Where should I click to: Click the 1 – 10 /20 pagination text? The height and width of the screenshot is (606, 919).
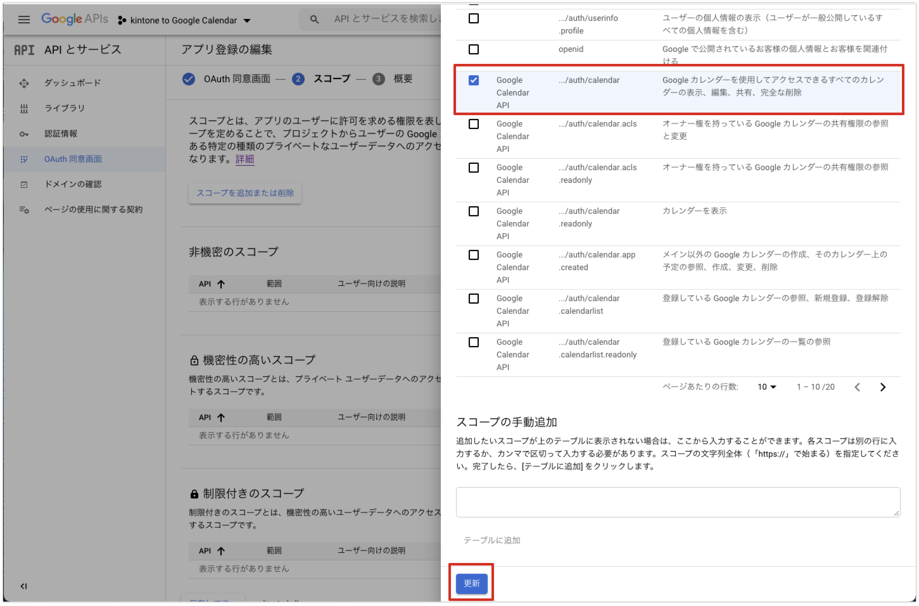pyautogui.click(x=816, y=387)
